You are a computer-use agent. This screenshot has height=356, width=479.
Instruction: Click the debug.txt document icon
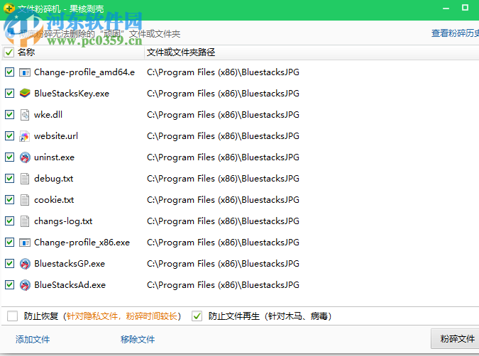pos(25,179)
